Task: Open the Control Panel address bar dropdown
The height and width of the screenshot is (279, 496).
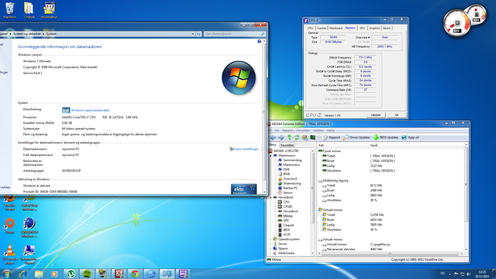Action: [x=193, y=34]
